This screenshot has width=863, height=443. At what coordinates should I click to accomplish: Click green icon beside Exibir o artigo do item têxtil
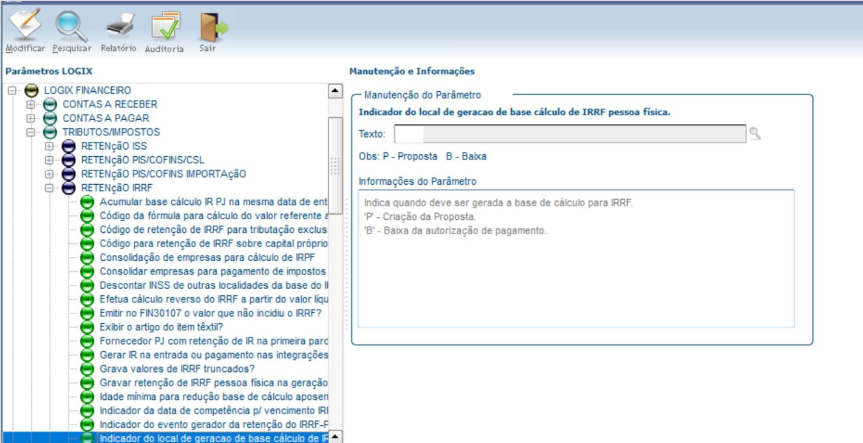(87, 327)
